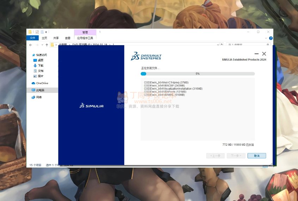The image size is (298, 201).
Task: Click the SIMULIA logo on blue panel
Action: click(x=91, y=105)
